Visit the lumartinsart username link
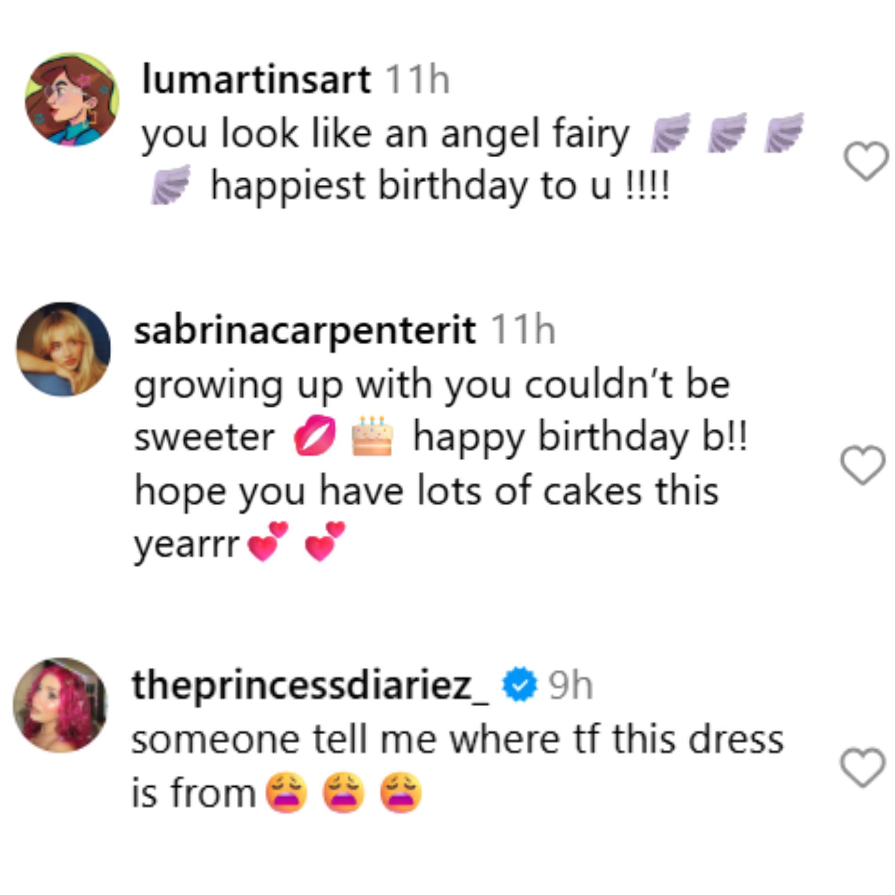Viewport: 895px width, 895px height. pyautogui.click(x=256, y=80)
